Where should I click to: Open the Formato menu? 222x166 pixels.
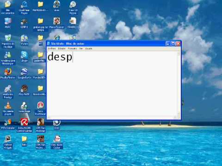coord(72,48)
